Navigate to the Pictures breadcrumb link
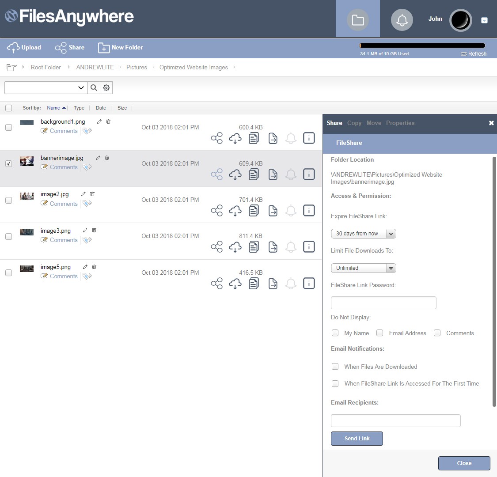The image size is (497, 477). [137, 67]
